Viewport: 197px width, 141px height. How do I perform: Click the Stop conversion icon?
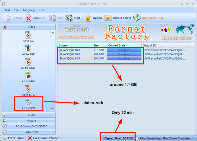(53, 18)
